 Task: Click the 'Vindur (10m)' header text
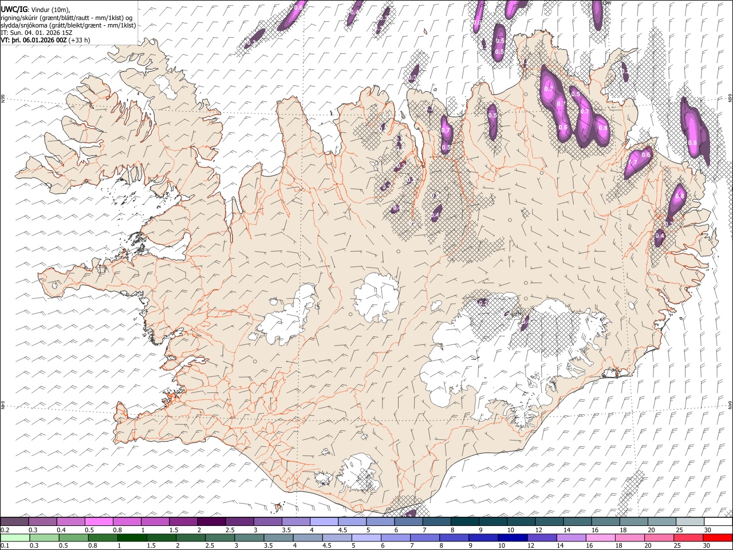click(x=51, y=10)
